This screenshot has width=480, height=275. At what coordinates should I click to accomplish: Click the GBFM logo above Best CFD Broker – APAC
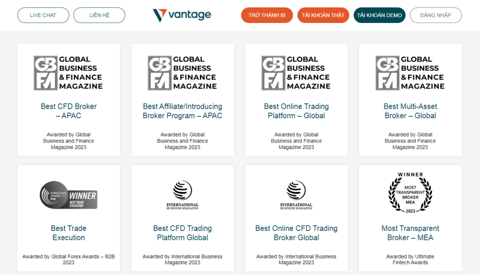68,73
